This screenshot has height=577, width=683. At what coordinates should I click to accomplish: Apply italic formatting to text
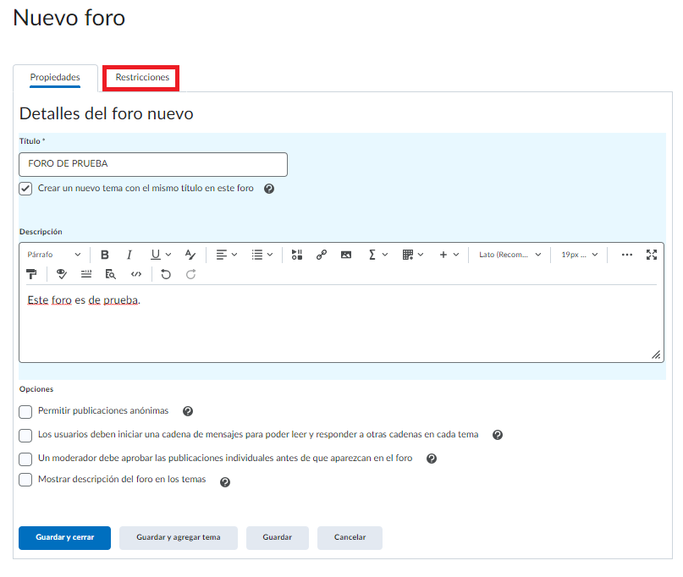pyautogui.click(x=129, y=255)
